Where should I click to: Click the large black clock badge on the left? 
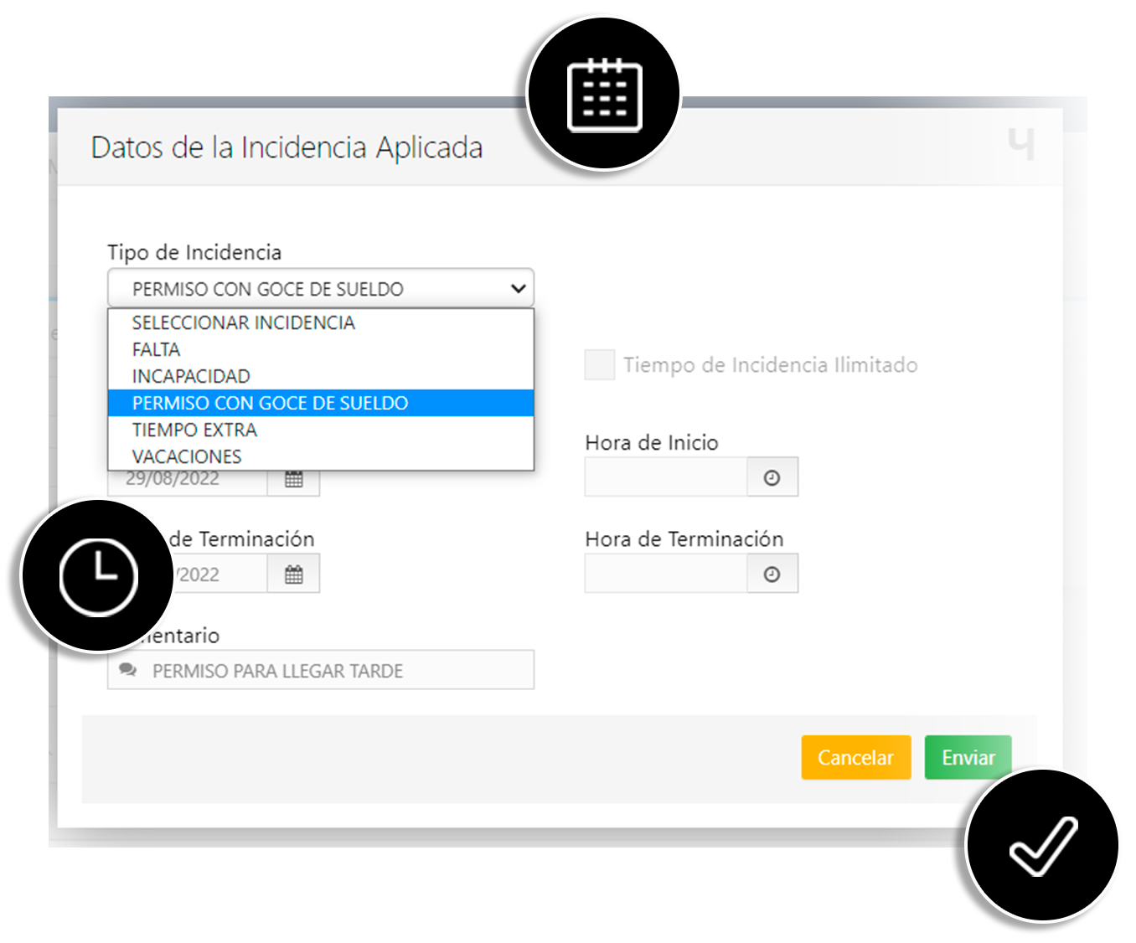96,575
